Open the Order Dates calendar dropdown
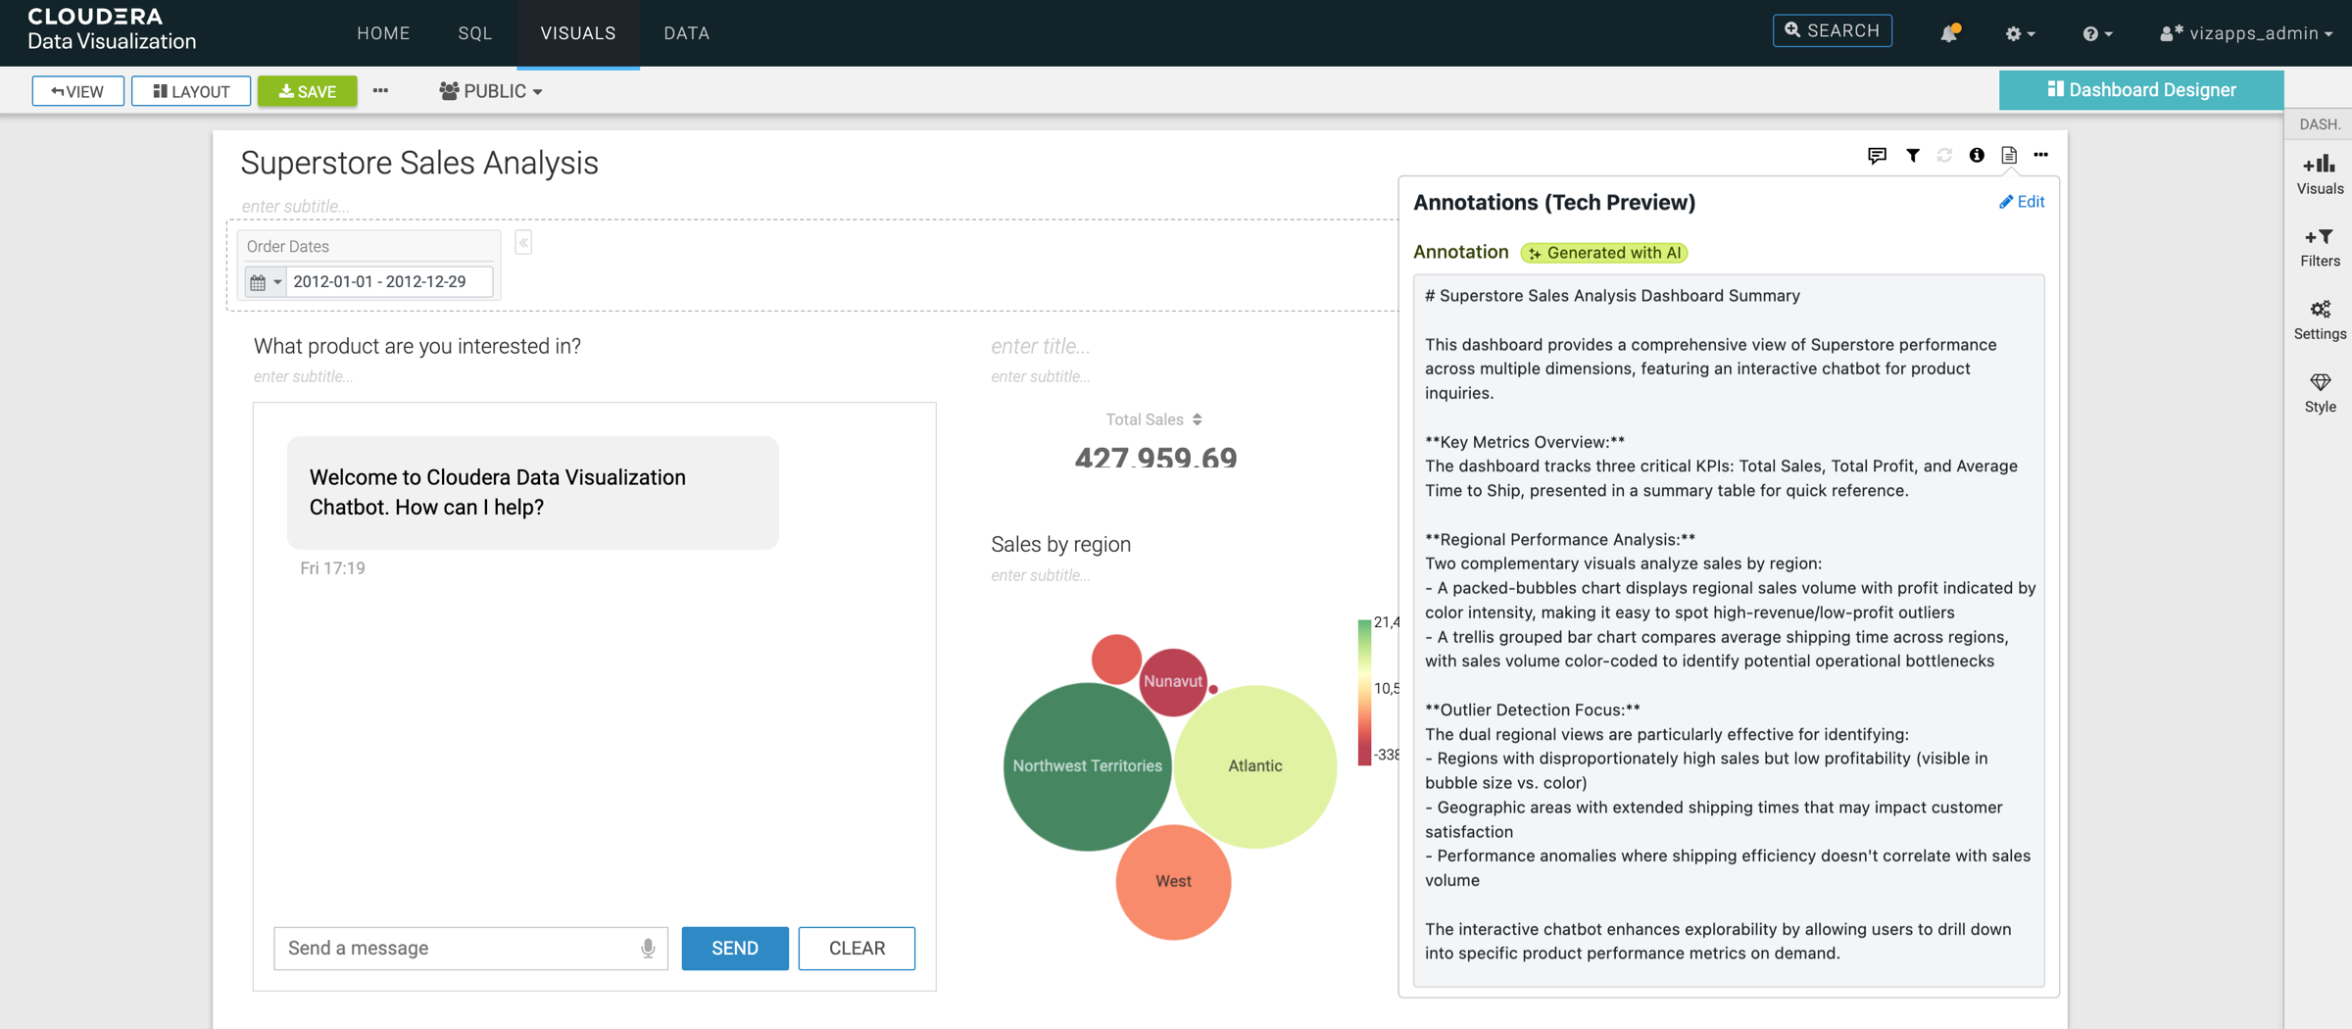Image resolution: width=2352 pixels, height=1029 pixels. click(x=266, y=282)
